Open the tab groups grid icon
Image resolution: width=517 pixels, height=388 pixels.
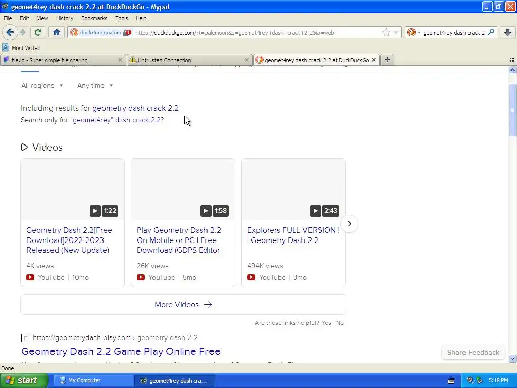[x=512, y=60]
